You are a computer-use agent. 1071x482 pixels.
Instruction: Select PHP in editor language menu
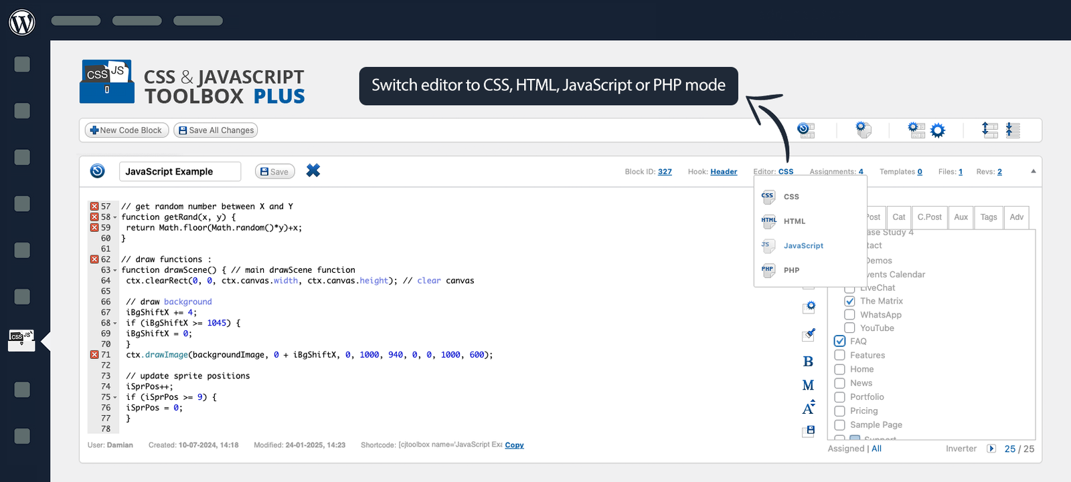tap(791, 270)
